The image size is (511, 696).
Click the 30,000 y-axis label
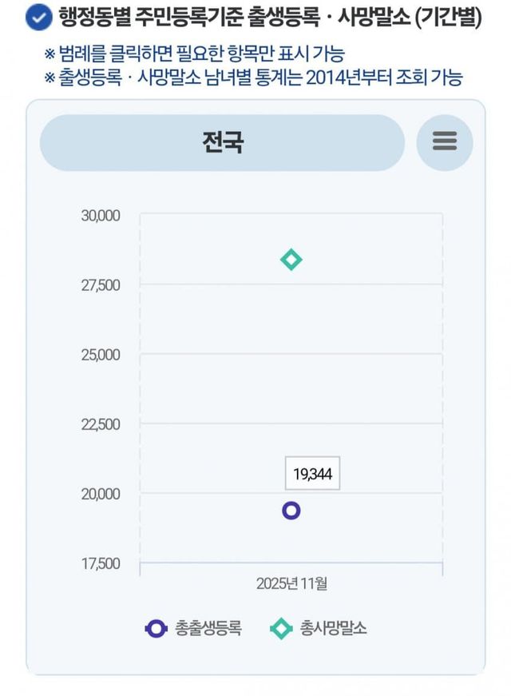(101, 215)
